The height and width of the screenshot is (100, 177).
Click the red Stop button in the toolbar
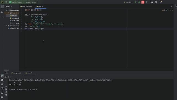(143, 2)
